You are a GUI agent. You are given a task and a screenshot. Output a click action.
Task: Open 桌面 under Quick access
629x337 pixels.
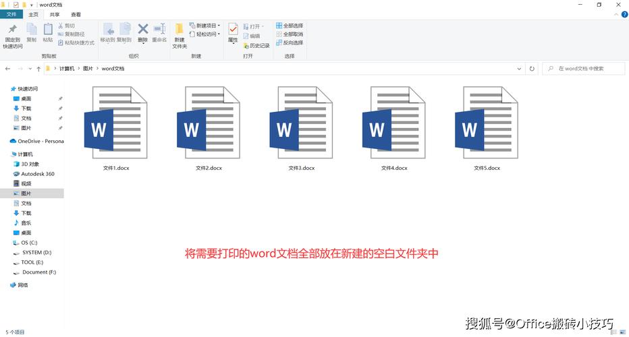coord(22,98)
